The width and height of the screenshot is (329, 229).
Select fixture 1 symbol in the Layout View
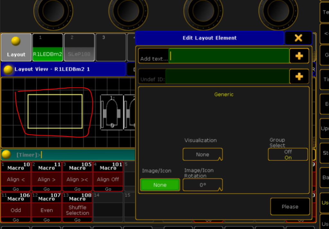click(111, 112)
